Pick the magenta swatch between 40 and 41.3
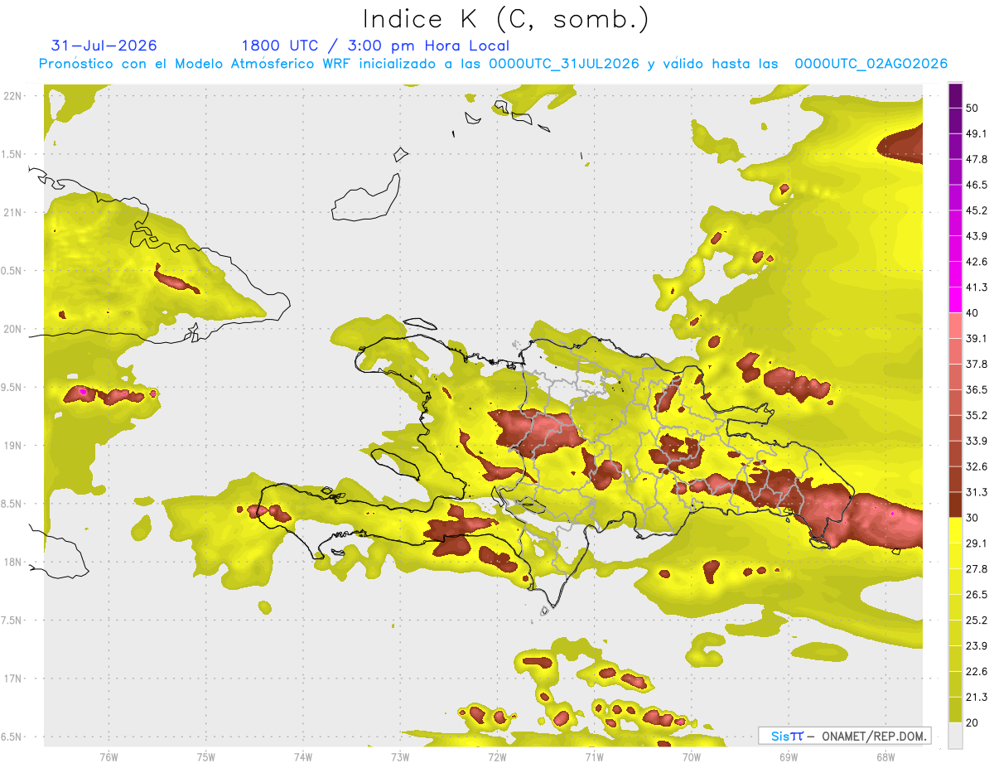The height and width of the screenshot is (768, 994). coord(955,300)
